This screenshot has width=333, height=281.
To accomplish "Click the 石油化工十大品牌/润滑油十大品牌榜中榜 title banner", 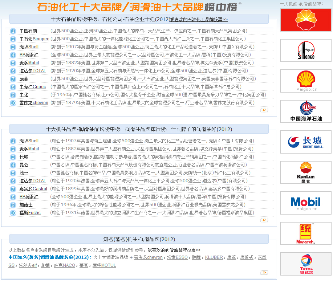I will pos(139,7).
